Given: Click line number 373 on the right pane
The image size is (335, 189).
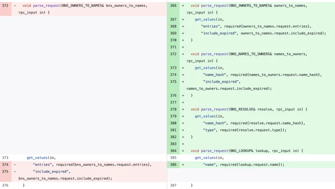Looking at the screenshot, I should click(x=173, y=68).
